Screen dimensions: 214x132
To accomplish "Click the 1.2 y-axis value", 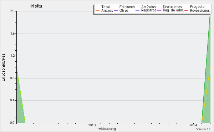I will tap(12, 56).
